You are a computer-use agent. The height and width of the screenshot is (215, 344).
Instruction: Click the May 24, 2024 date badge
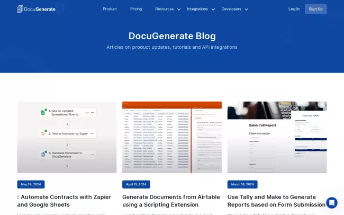31,184
